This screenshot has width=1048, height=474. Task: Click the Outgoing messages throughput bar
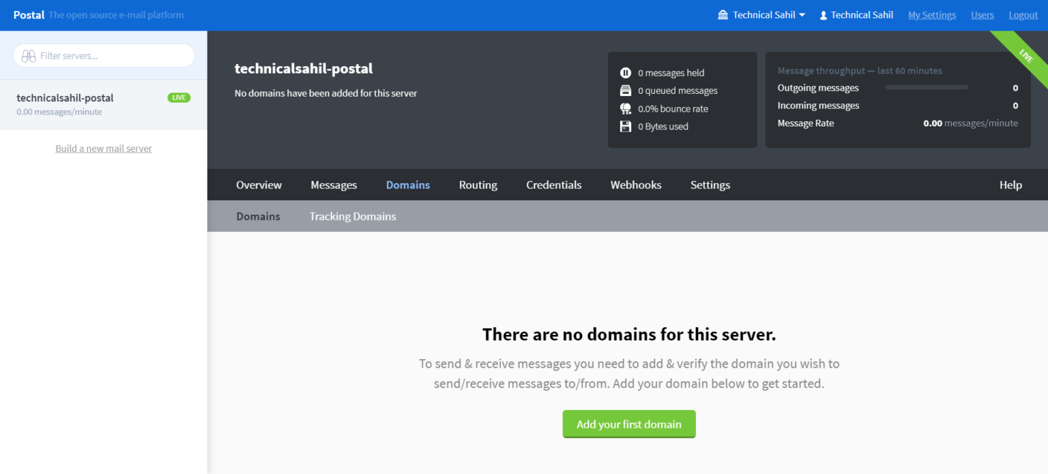927,87
